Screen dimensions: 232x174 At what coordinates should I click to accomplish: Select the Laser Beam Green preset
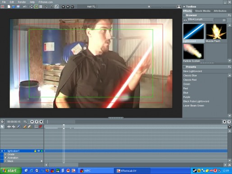(194, 105)
